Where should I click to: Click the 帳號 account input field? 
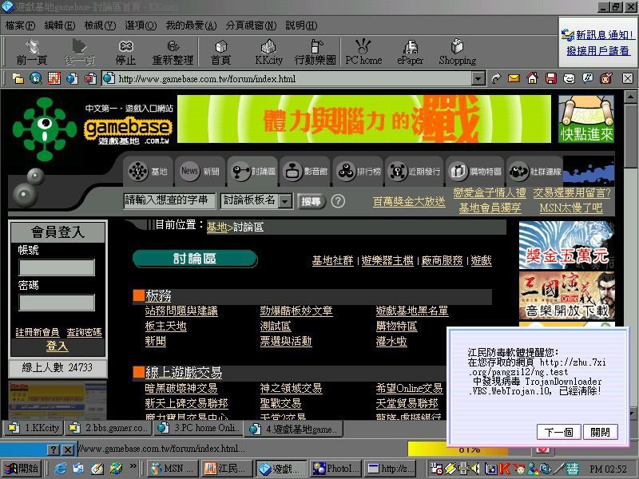pos(57,267)
